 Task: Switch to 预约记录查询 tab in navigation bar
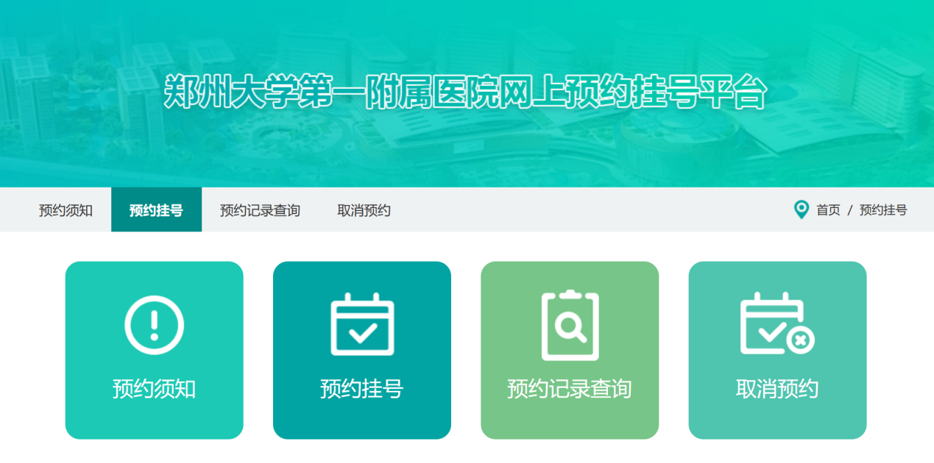[x=260, y=210]
